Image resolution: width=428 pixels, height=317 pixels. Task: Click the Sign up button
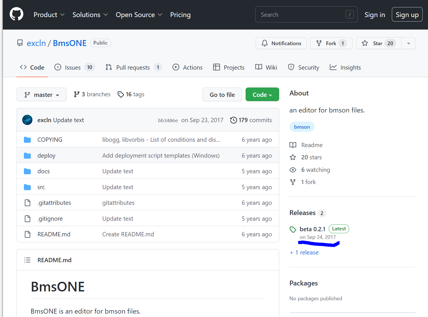tap(407, 14)
